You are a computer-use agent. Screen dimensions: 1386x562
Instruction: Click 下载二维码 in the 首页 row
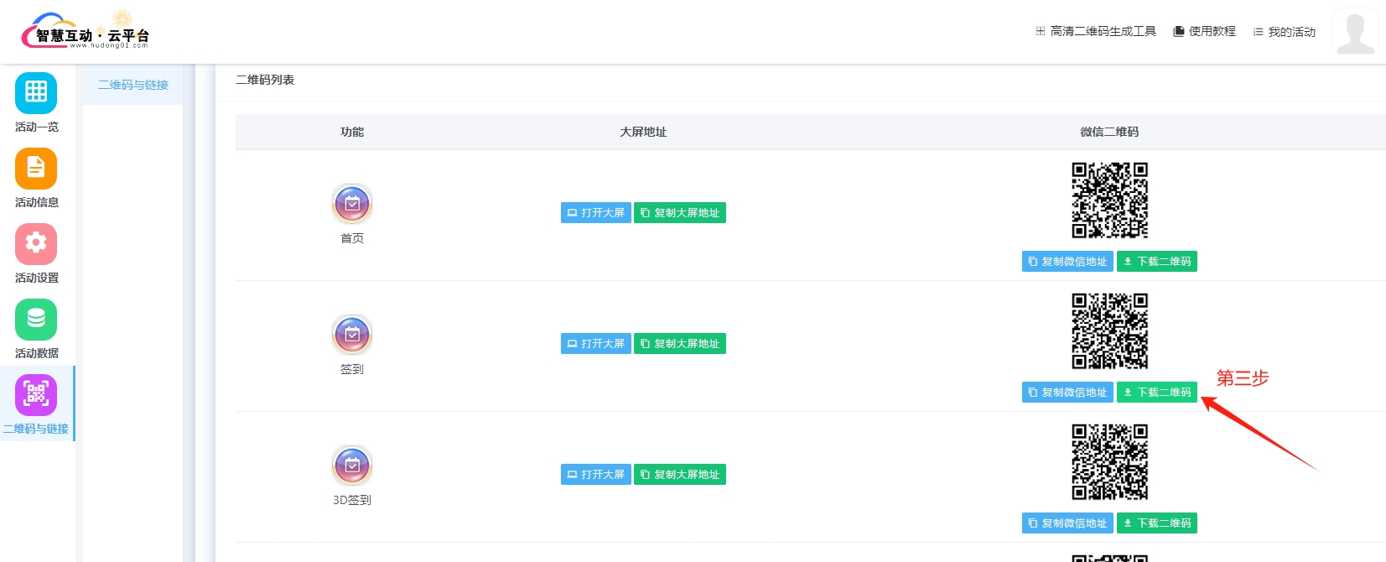pos(1157,262)
